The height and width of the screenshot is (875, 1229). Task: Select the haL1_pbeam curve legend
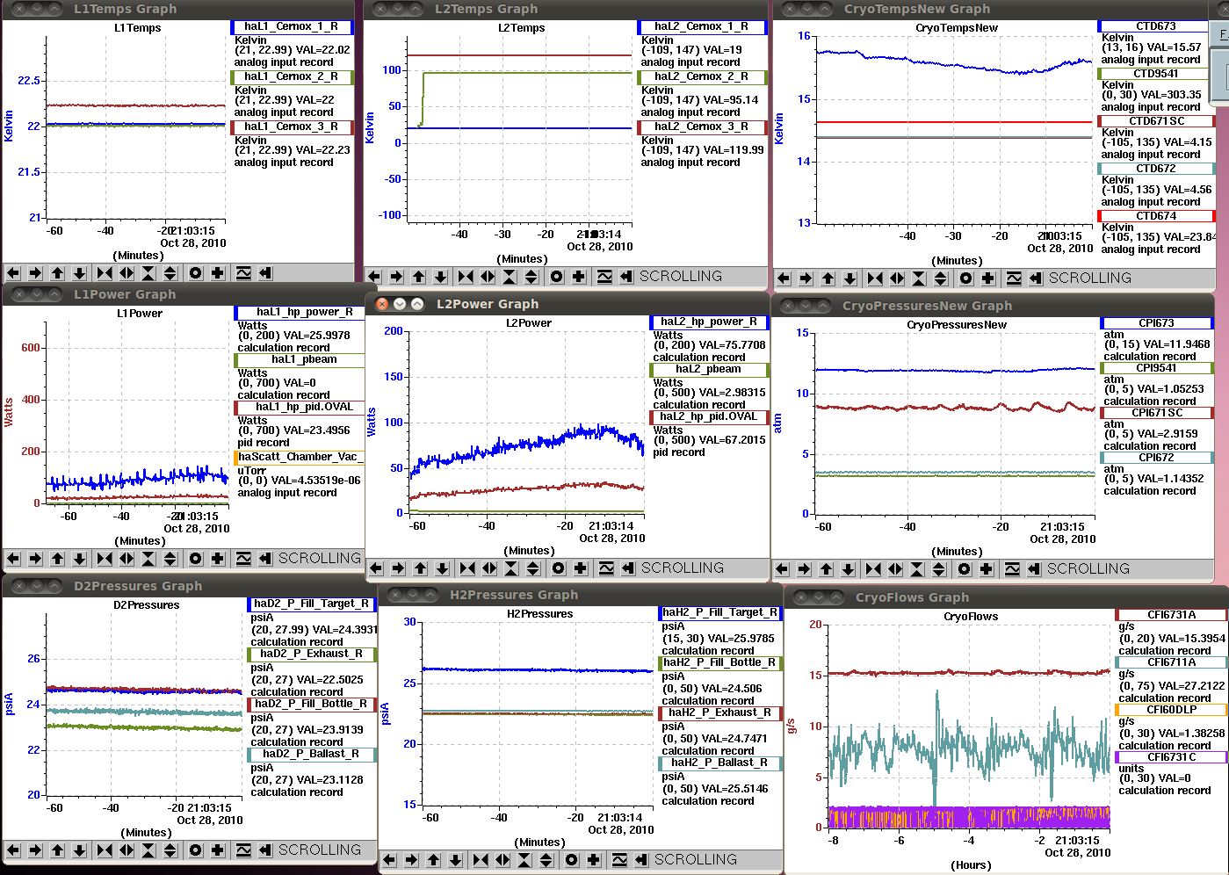[300, 360]
